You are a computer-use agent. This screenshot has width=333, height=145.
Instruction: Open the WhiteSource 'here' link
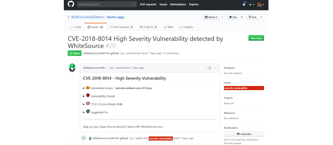160,127
